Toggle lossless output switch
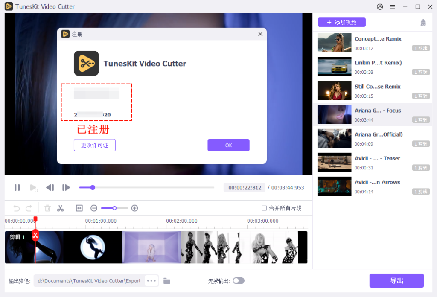This screenshot has height=297, width=437. (x=239, y=281)
